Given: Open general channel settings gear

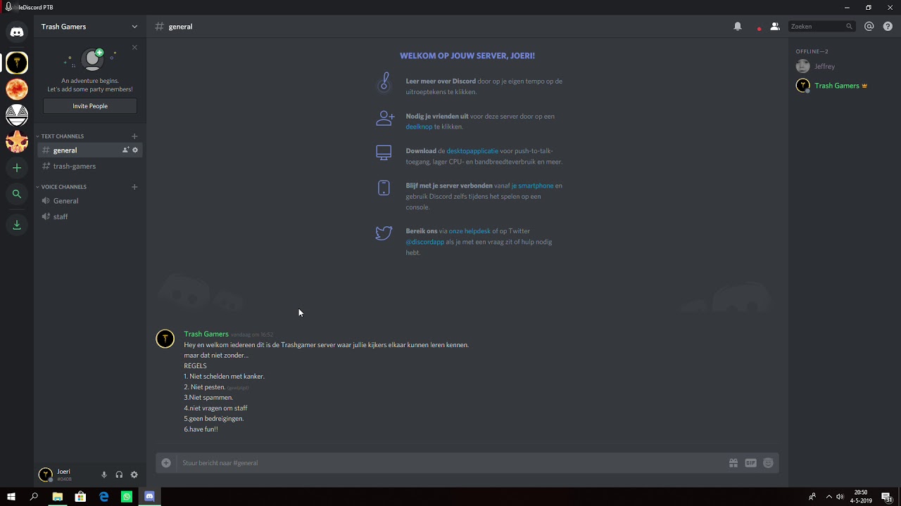Looking at the screenshot, I should pyautogui.click(x=135, y=150).
